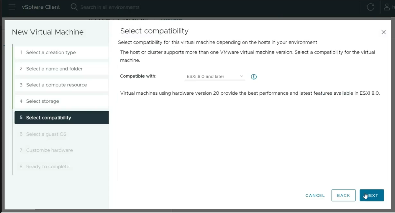
Task: Go to step 1 Select a creation type
Action: click(51, 52)
